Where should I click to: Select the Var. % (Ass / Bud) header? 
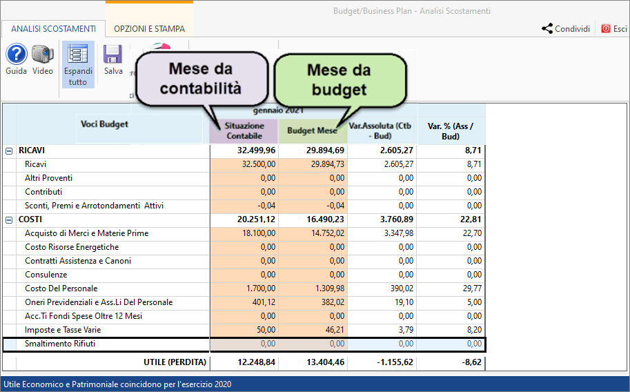click(x=451, y=131)
